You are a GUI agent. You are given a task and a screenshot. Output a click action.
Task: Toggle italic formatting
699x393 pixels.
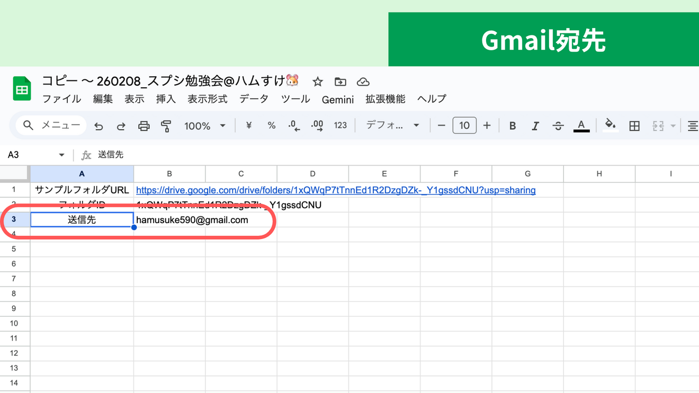click(x=535, y=126)
